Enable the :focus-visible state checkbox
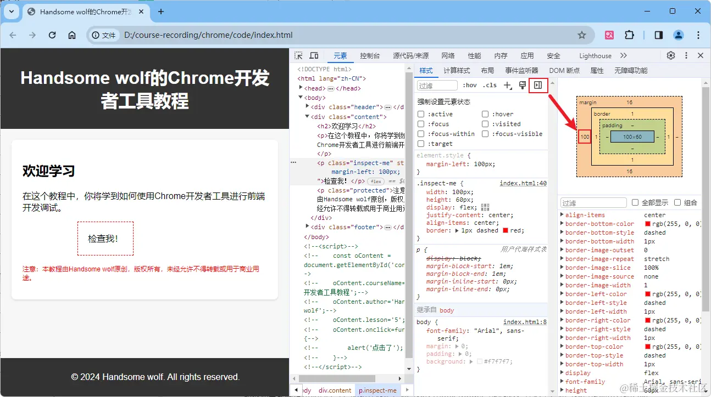 pos(486,134)
